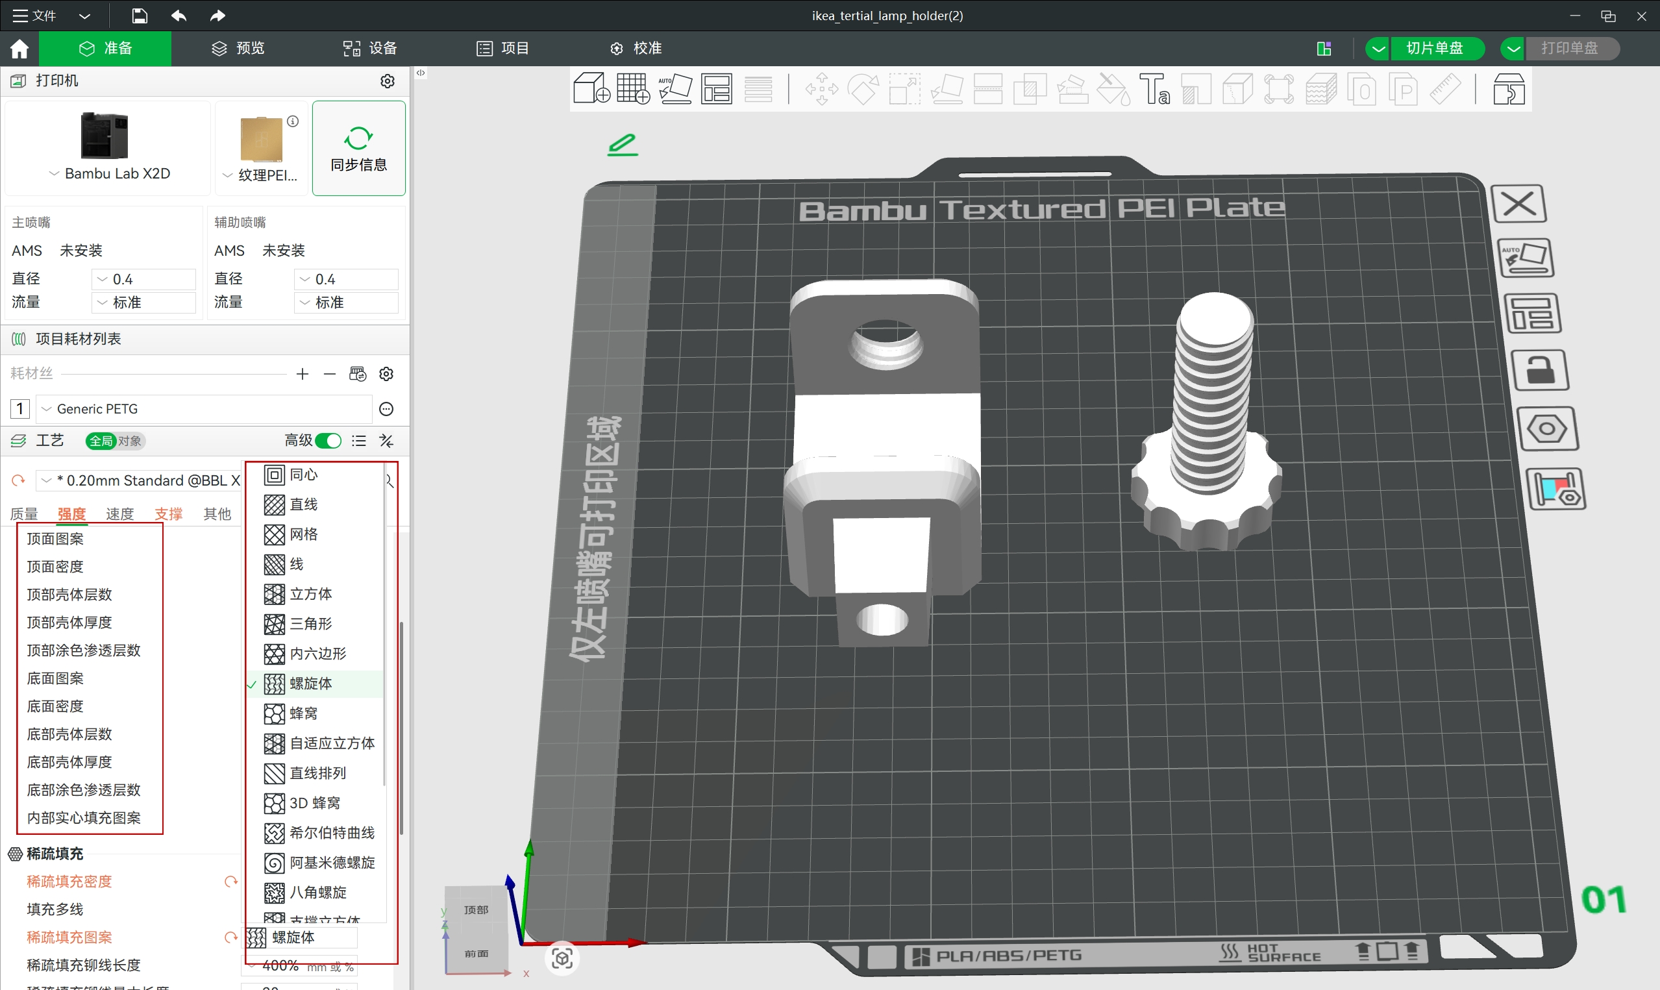The image size is (1660, 990).
Task: Reset the sparse infill density value
Action: [x=230, y=881]
